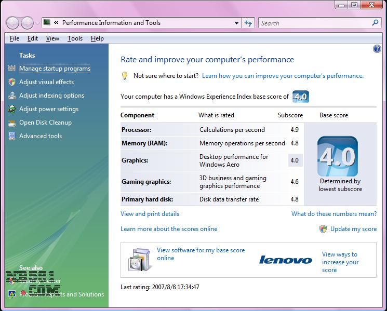Click the large 4.0 base score badge
This screenshot has height=311, width=387.
pos(337,157)
